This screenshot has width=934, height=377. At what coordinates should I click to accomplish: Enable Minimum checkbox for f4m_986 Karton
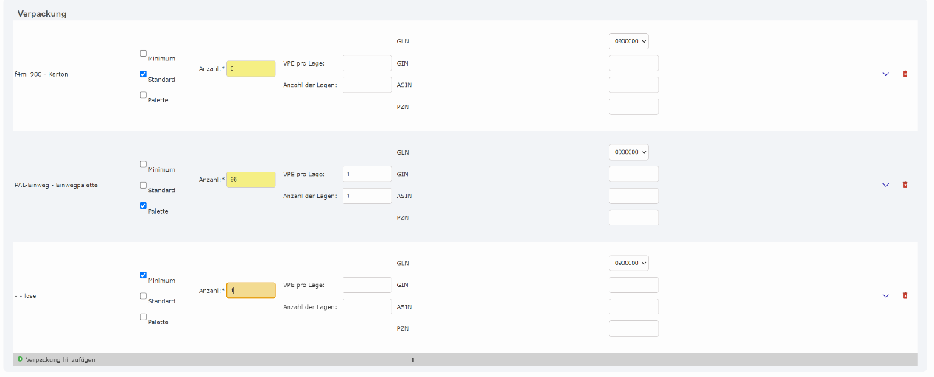143,54
